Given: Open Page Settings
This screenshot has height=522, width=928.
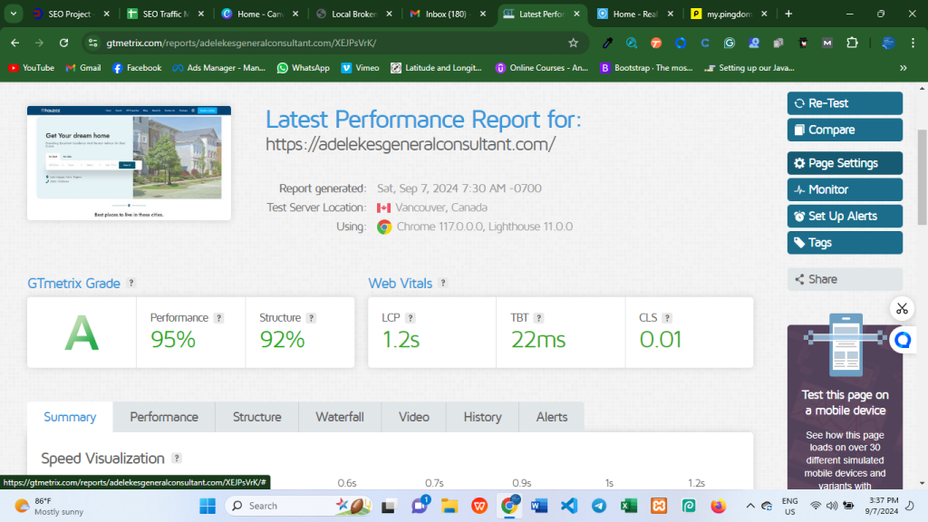Looking at the screenshot, I should [845, 163].
